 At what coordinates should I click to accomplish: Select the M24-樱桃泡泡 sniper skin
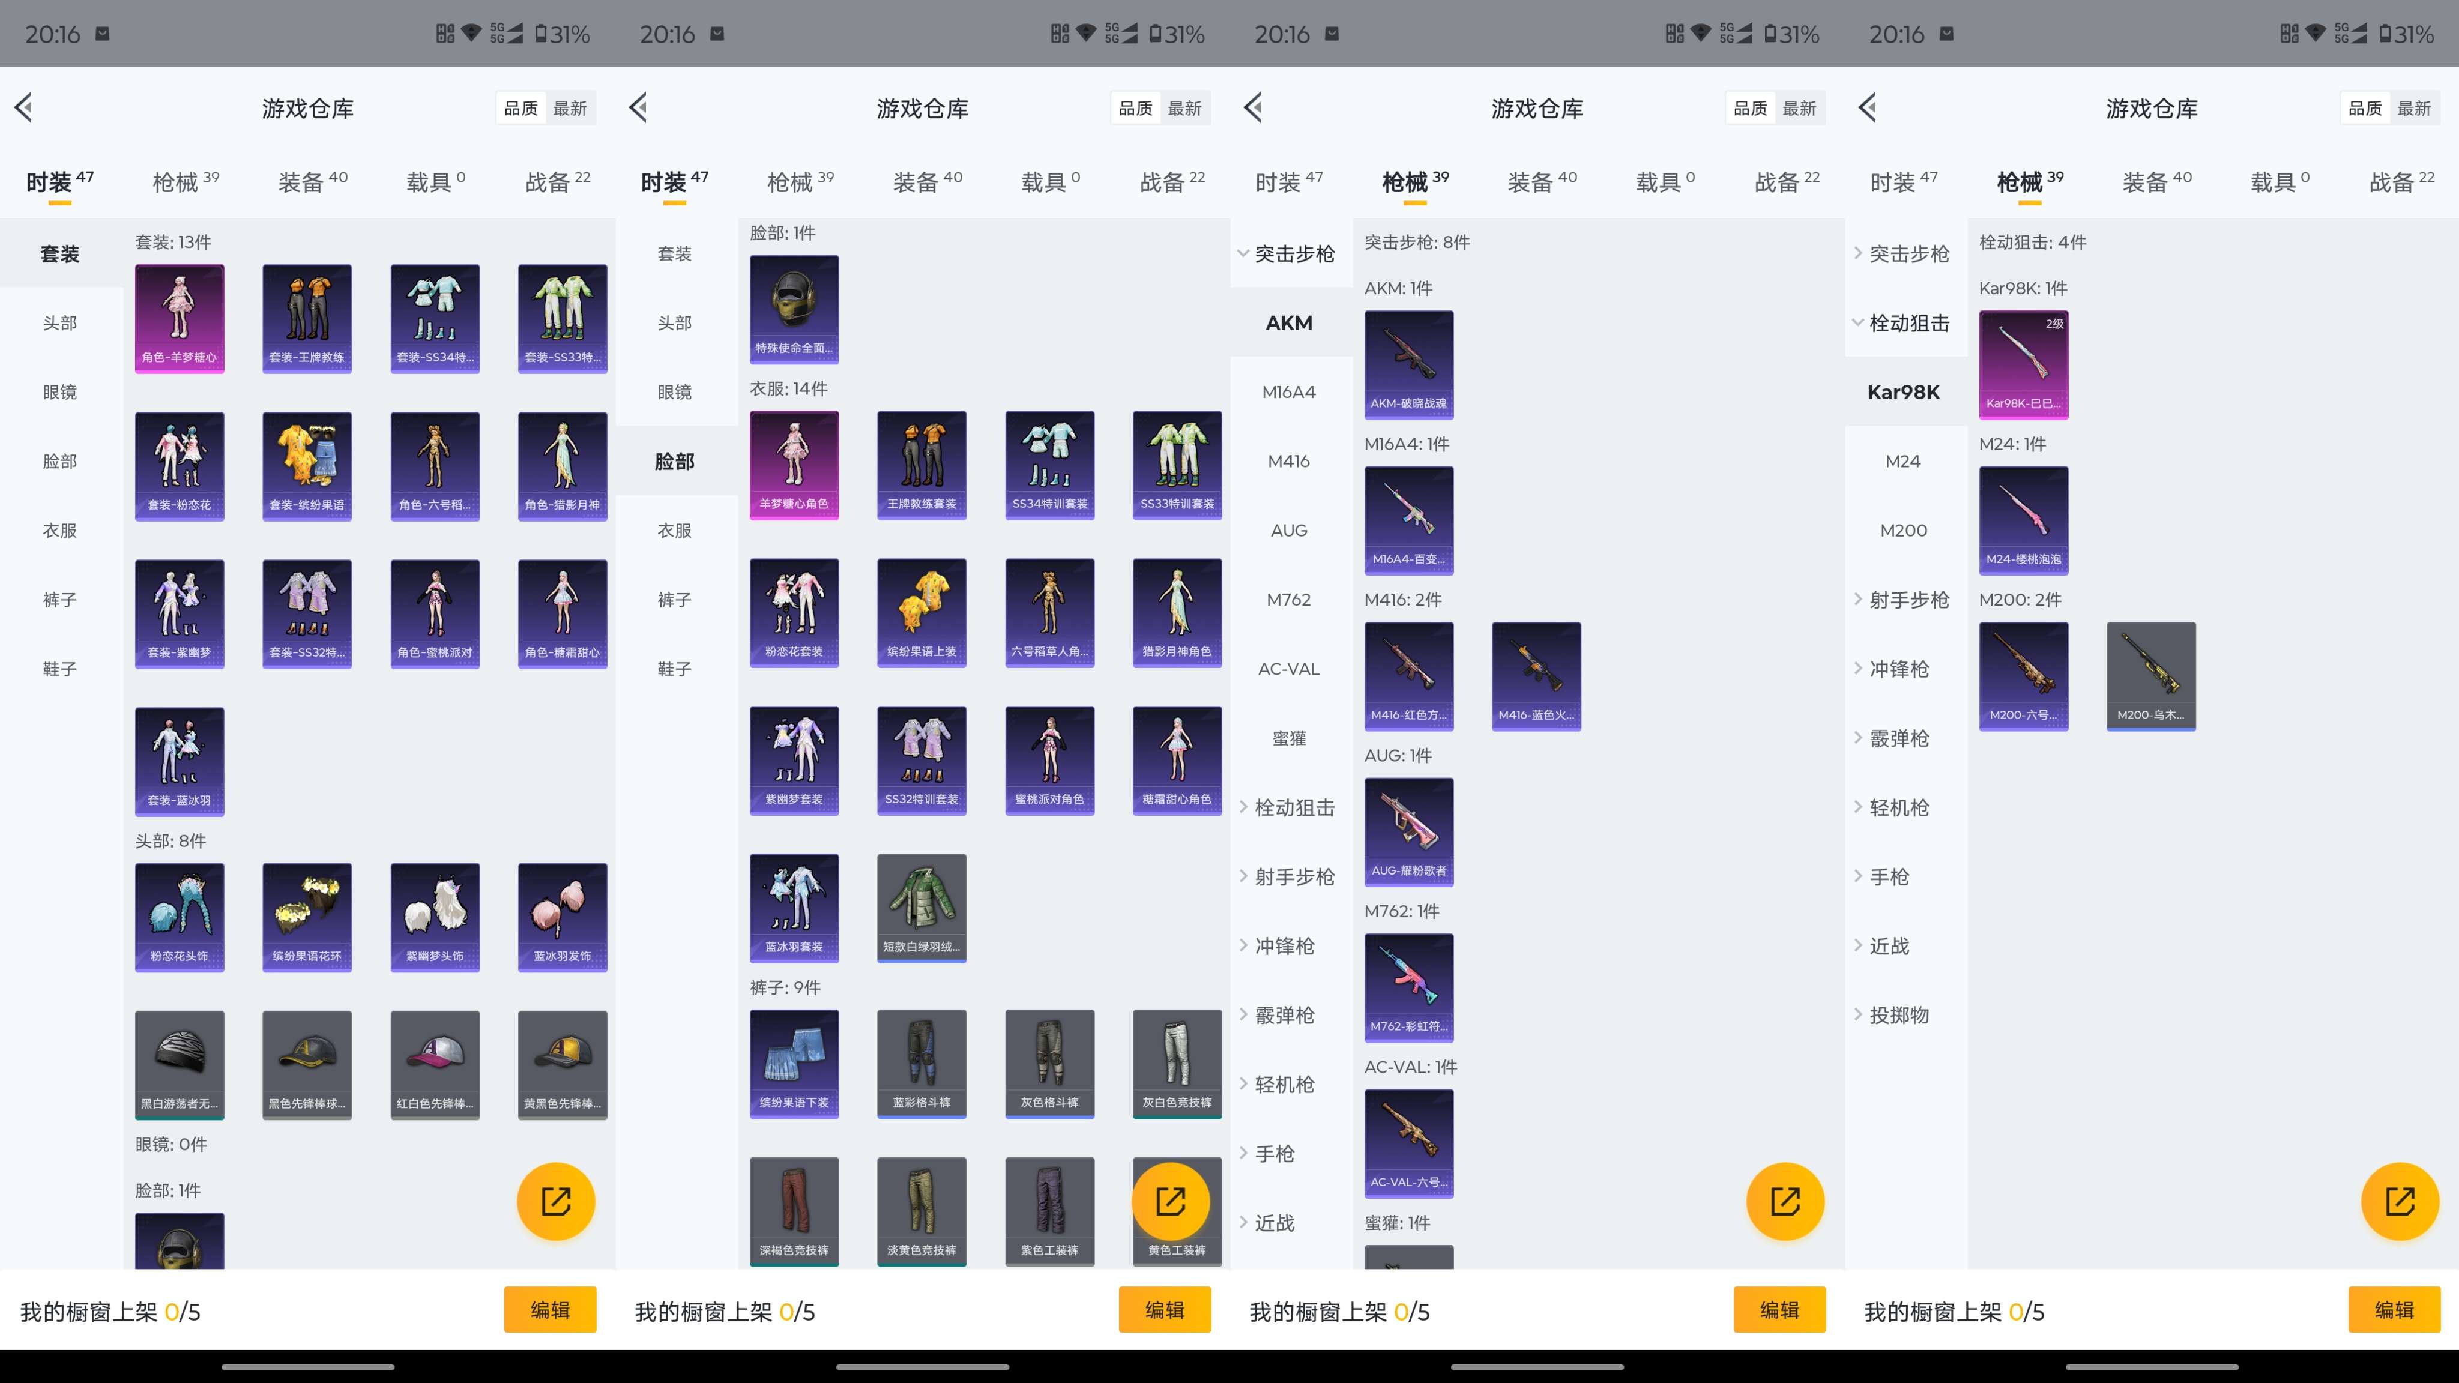coord(2024,520)
